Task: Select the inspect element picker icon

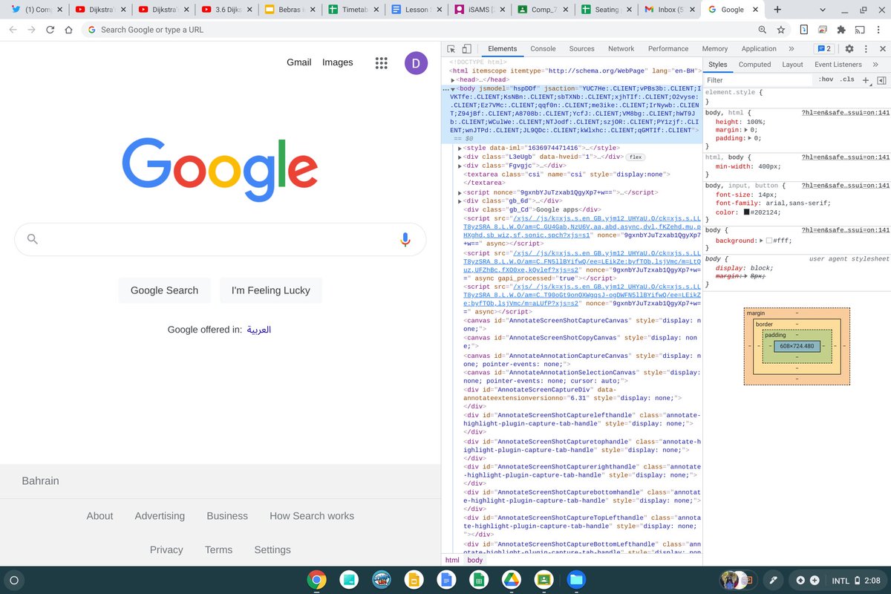Action: coord(451,49)
